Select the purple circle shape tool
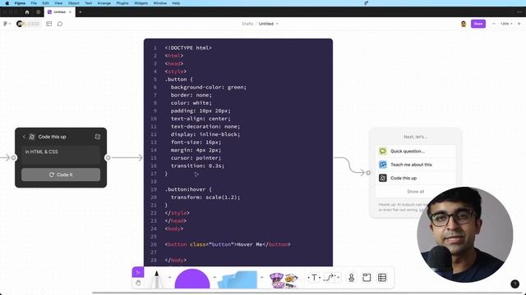This screenshot has width=526, height=295. coord(192,279)
